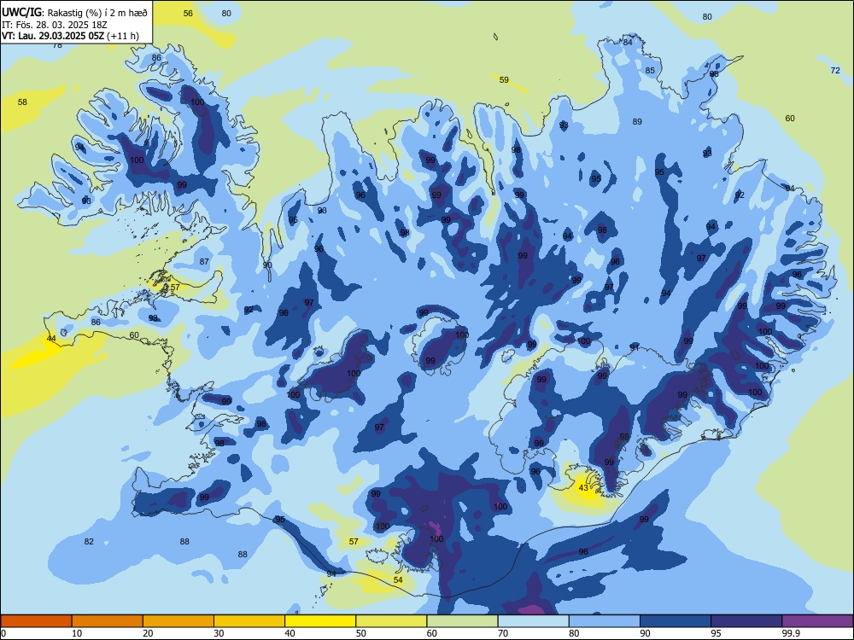The width and height of the screenshot is (854, 640).
Task: Click the humidity value 54 near the south coast
Action: click(398, 580)
